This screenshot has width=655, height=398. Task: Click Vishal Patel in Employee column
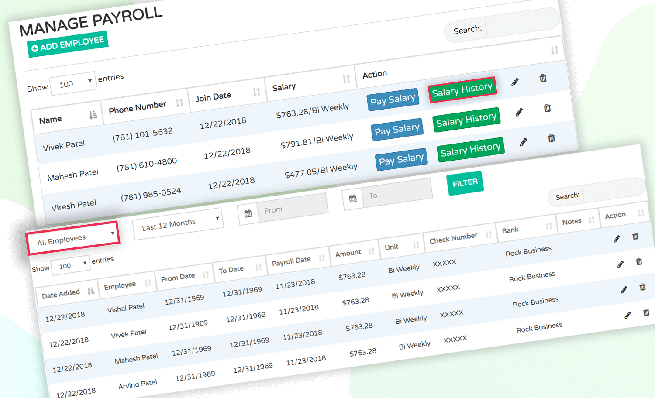click(126, 308)
